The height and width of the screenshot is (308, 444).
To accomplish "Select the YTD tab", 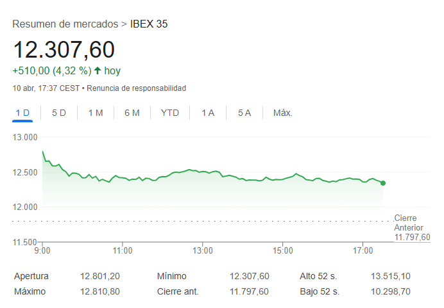I will [x=170, y=113].
